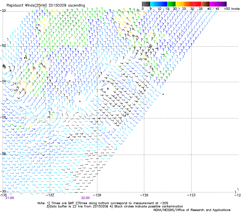Viewport: 241px width, 212px height.
Task: Click the brown 35-40 knots color segment
Action: coord(205,4)
